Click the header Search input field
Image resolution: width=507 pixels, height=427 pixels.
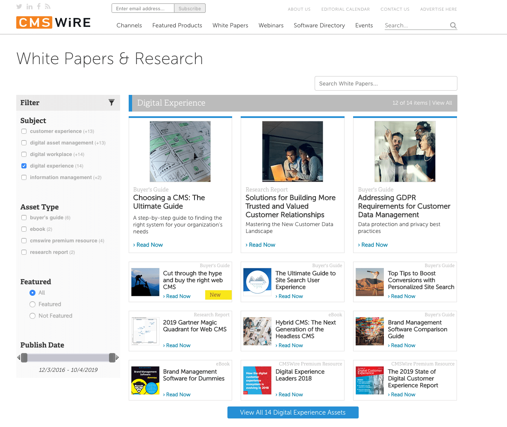pos(416,26)
